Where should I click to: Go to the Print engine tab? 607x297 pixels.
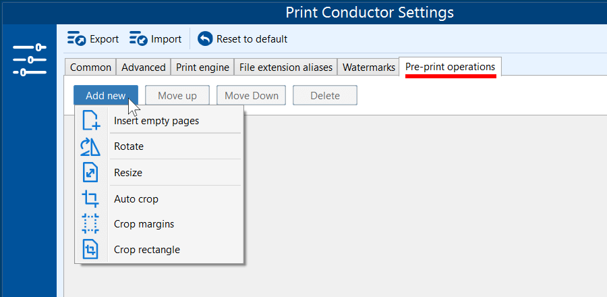coord(202,67)
